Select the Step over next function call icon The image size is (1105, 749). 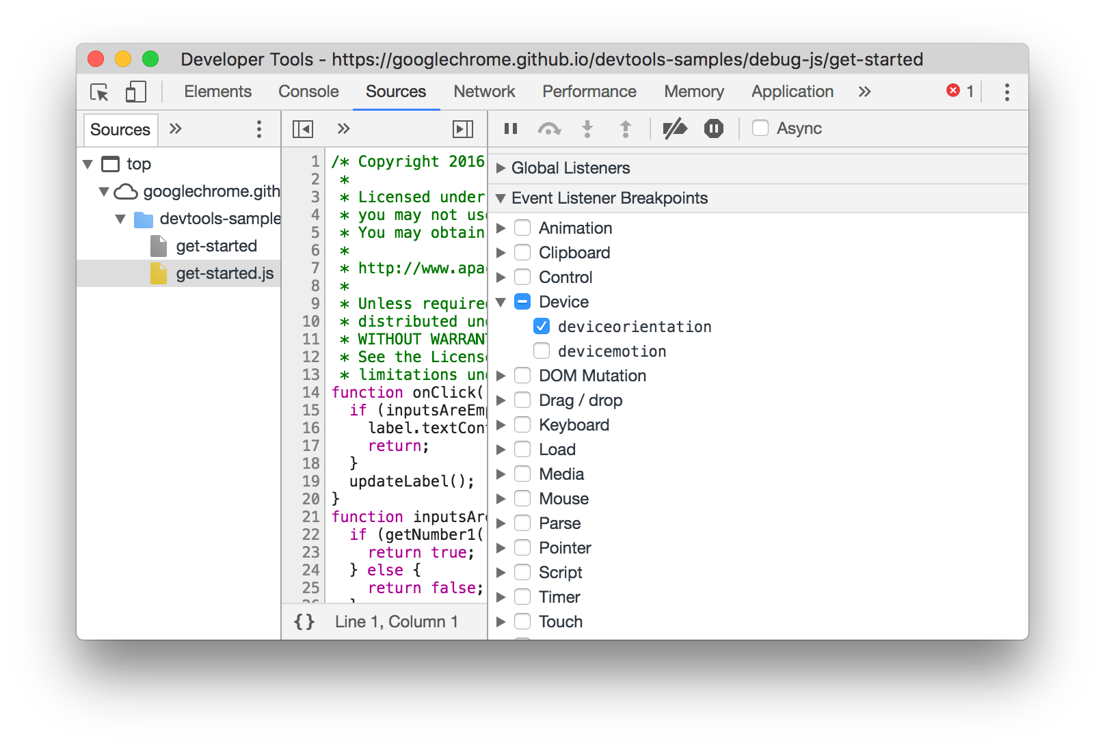(x=550, y=128)
